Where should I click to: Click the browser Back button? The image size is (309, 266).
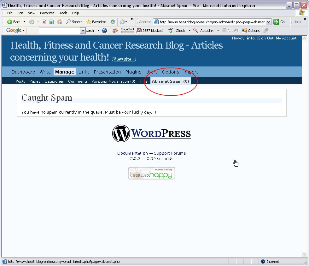point(14,22)
